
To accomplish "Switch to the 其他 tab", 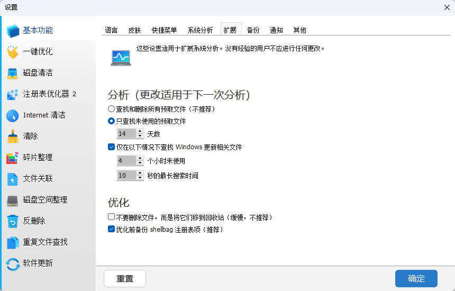I will click(300, 30).
